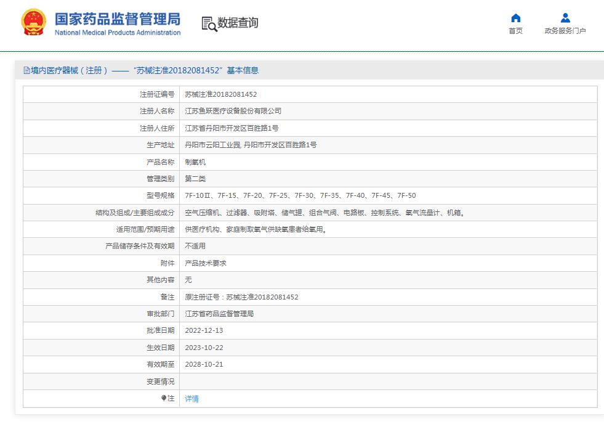Viewport: 604px width, 424px height.
Task: Click the product name 制氧机 cell
Action: [x=195, y=162]
